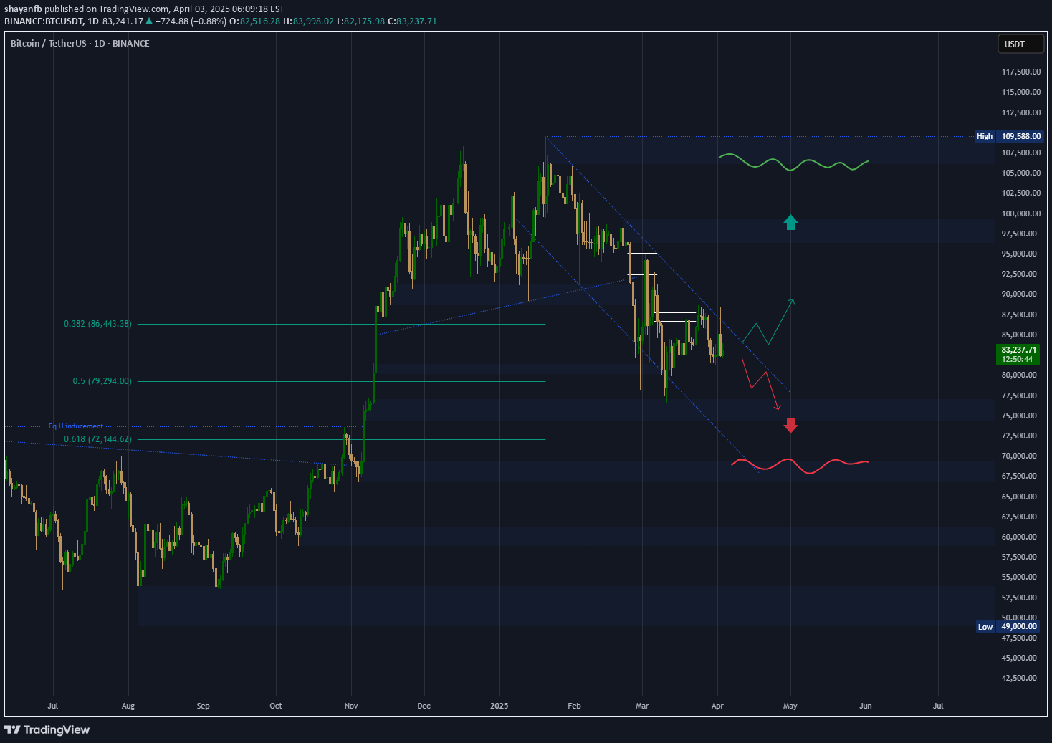1052x743 pixels.
Task: Click the Apr time axis label
Action: (x=717, y=706)
